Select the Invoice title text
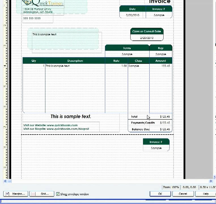 [x=160, y=2]
